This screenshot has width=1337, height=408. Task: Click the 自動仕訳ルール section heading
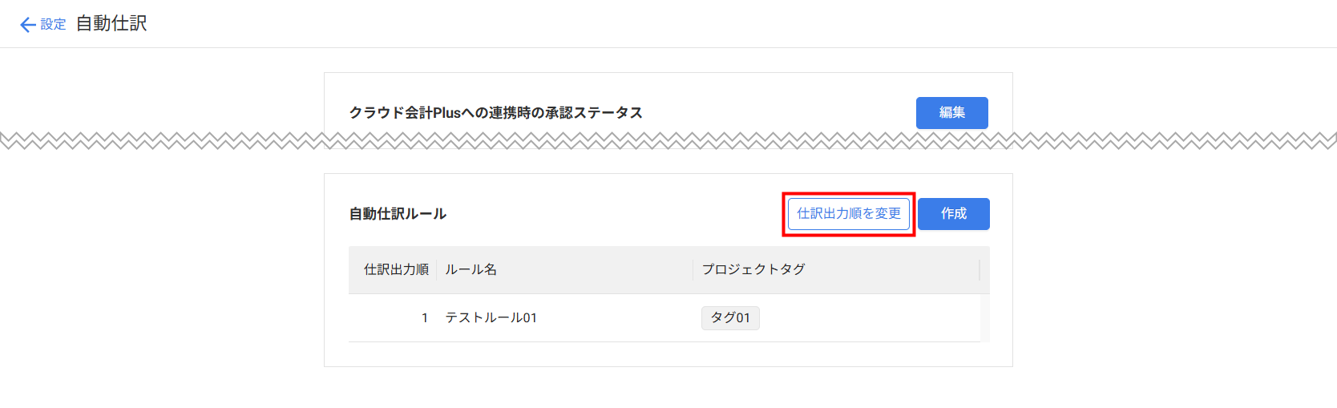[398, 214]
